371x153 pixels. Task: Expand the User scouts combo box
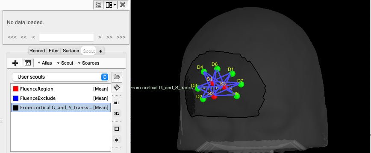coord(61,77)
